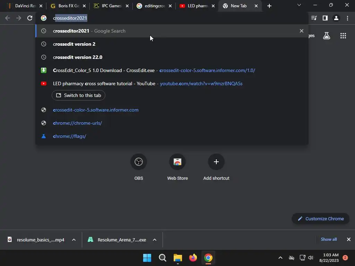Viewport: 355px width, 266px height.
Task: Expand resolume_basics mp4 download options
Action: pyautogui.click(x=74, y=240)
